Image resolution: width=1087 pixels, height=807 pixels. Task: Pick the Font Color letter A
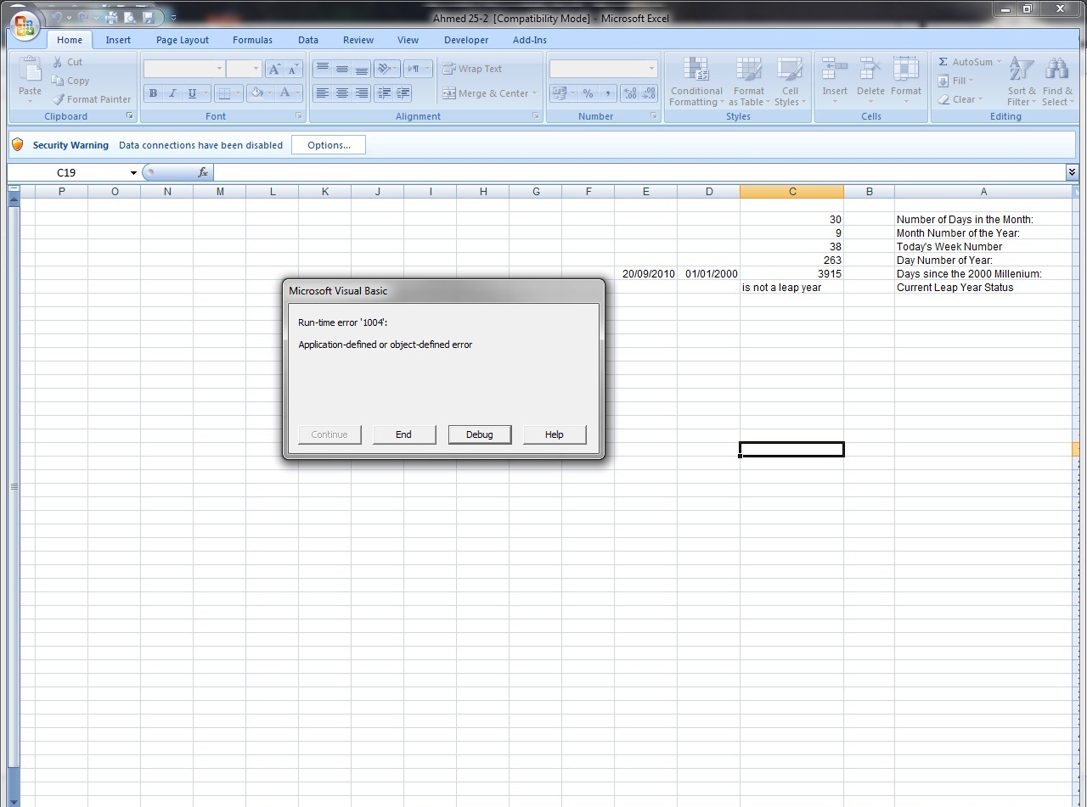click(x=285, y=93)
